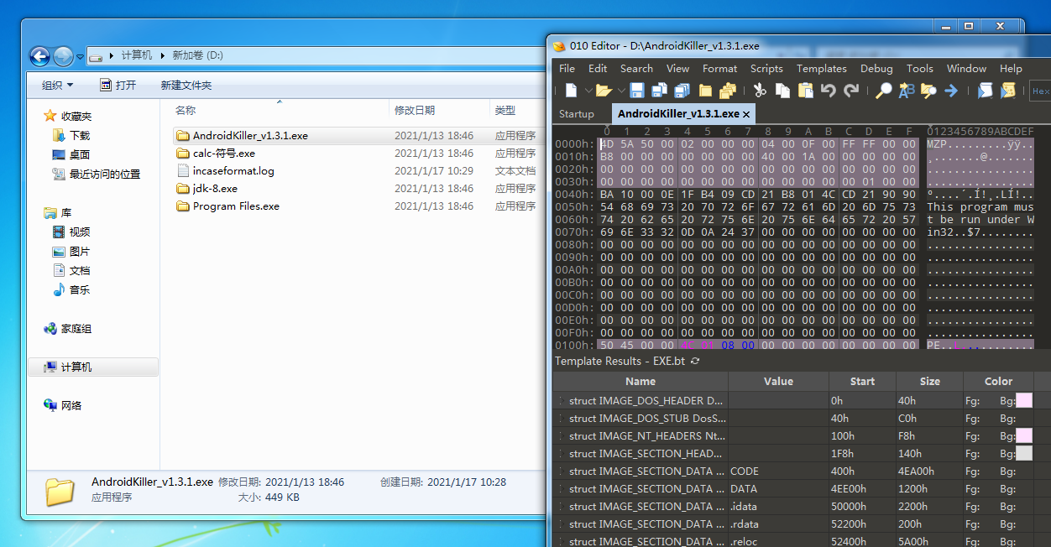
Task: Sort by the 修改日期 column header
Action: [415, 110]
